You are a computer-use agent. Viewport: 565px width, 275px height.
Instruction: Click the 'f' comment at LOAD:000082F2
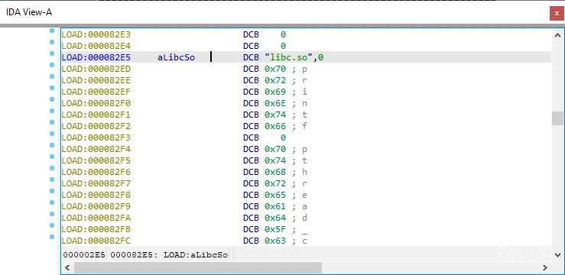(x=305, y=126)
